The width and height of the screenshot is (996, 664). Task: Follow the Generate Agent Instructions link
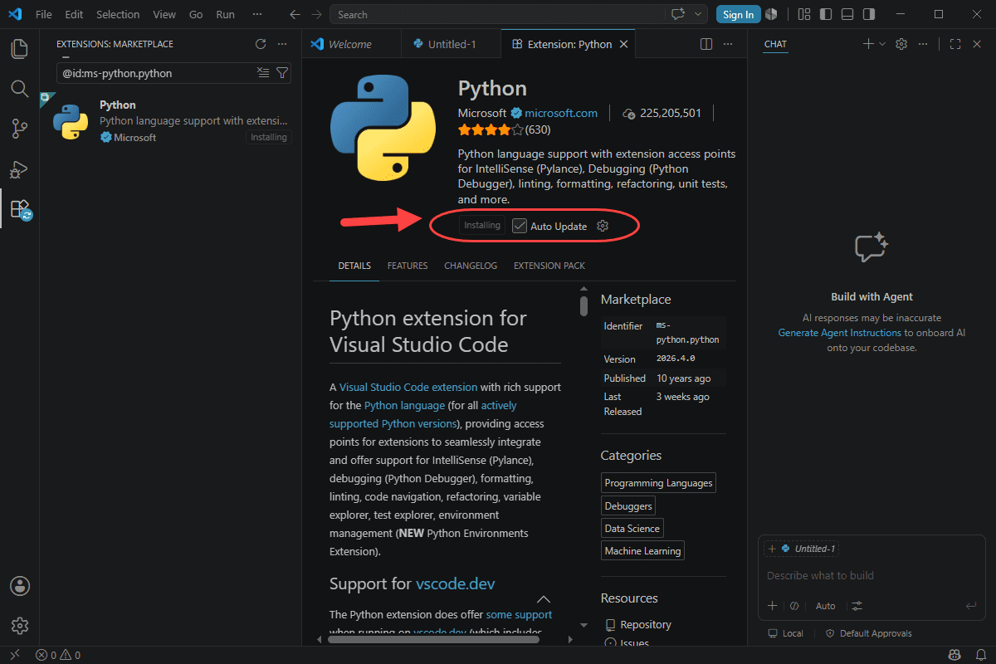click(x=839, y=332)
